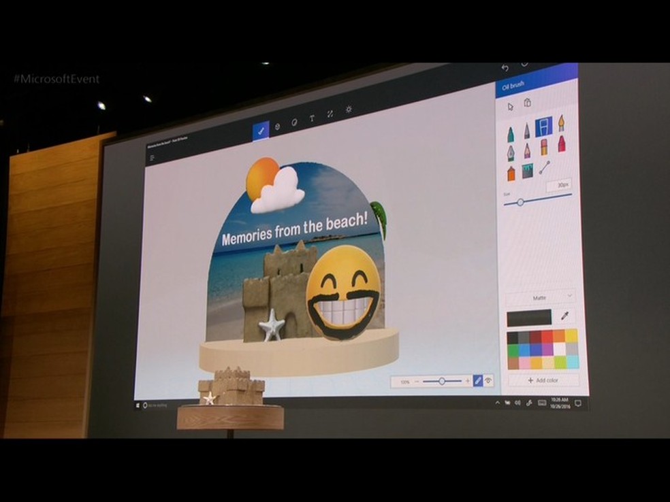The height and width of the screenshot is (502, 670).
Task: Select the Art tools brush tab
Action: point(261,131)
